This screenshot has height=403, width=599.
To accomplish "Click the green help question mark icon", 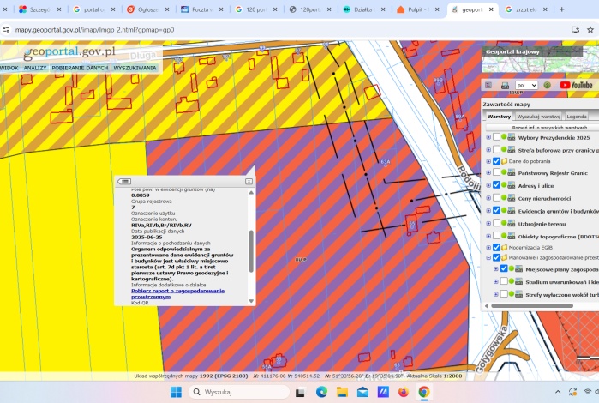I will (x=547, y=85).
